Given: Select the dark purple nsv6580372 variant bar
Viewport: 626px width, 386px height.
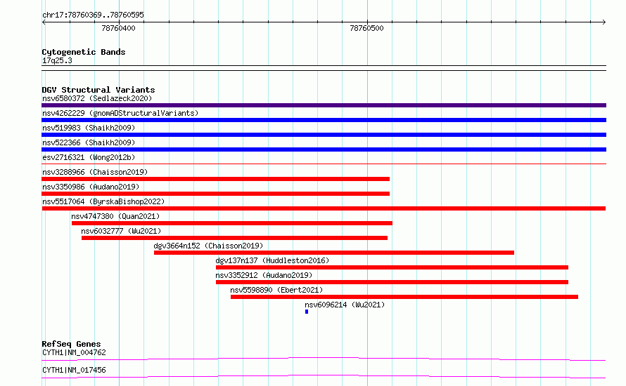Looking at the screenshot, I should pos(324,105).
